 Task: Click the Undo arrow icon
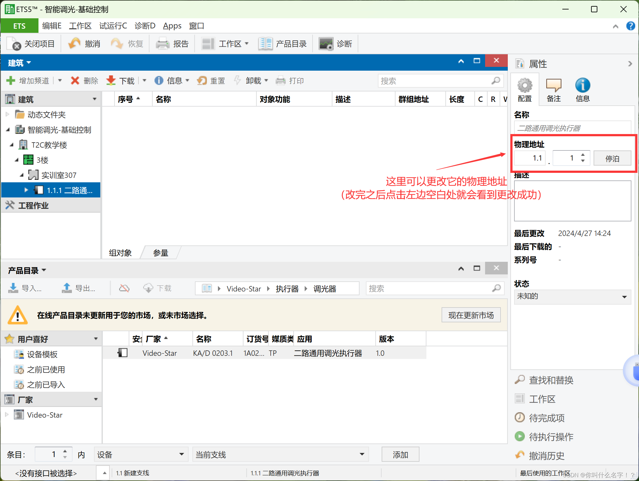(74, 44)
